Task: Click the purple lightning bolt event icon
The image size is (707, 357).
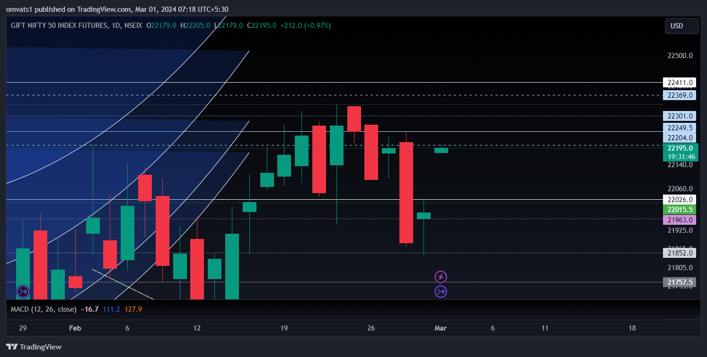Action: point(441,277)
